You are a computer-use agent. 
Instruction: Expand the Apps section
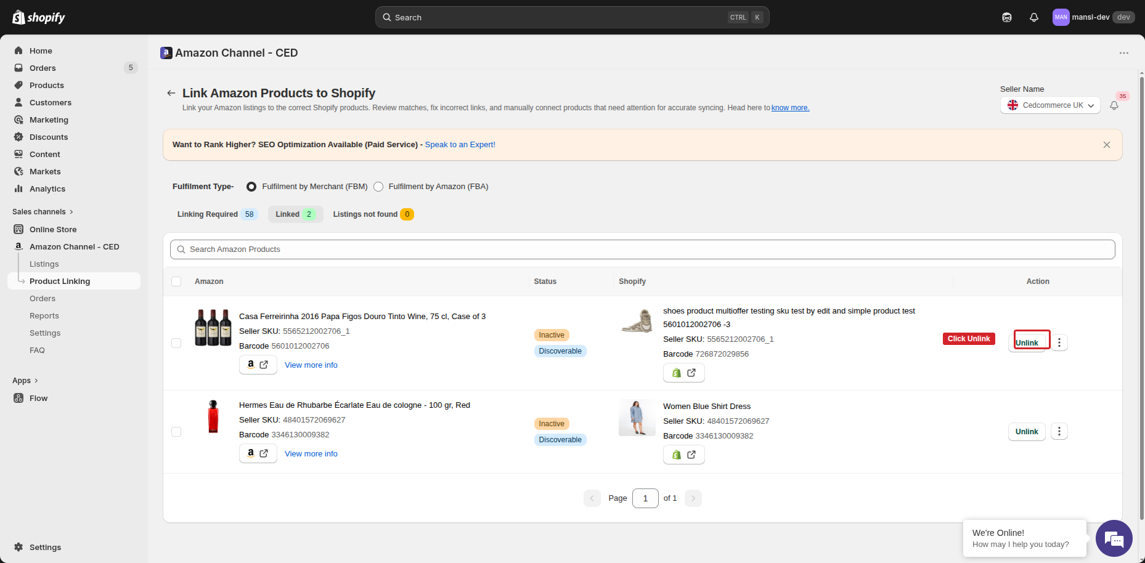click(x=25, y=380)
